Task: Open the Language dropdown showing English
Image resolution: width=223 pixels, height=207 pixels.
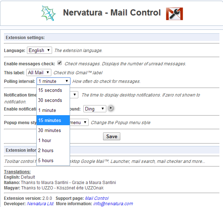Action: point(40,50)
